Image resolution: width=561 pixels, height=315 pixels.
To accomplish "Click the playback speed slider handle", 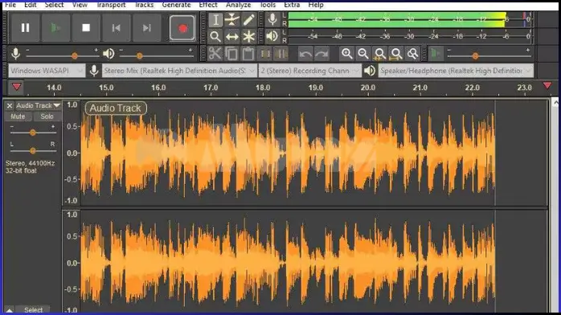I will 475,55.
